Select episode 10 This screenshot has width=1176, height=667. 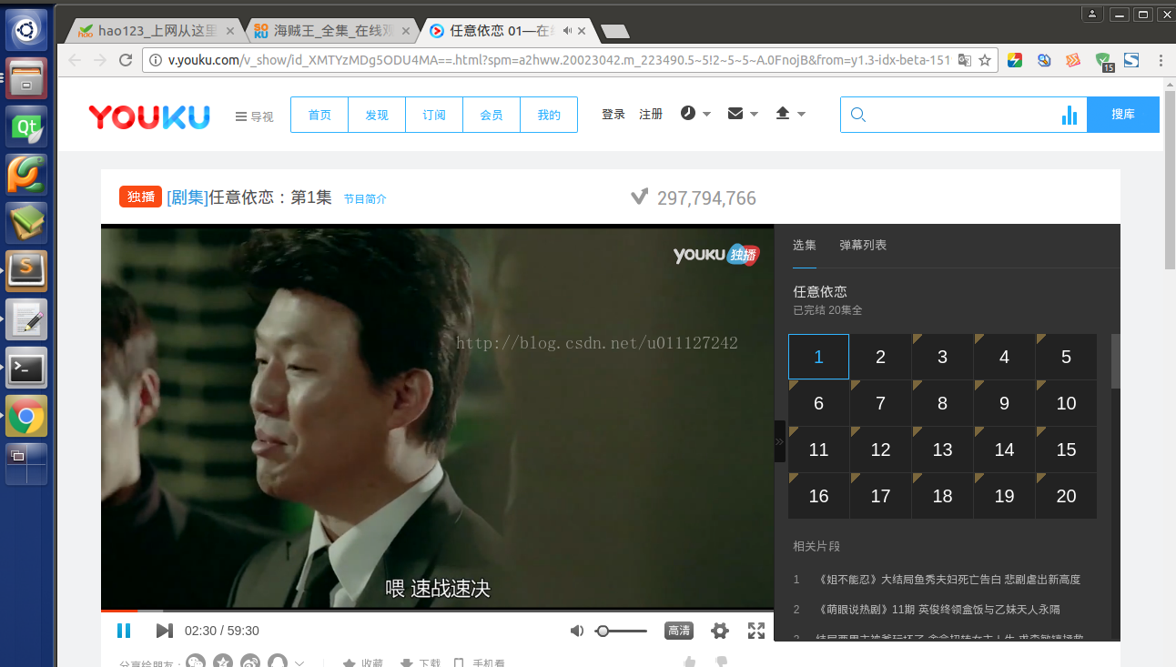tap(1066, 403)
